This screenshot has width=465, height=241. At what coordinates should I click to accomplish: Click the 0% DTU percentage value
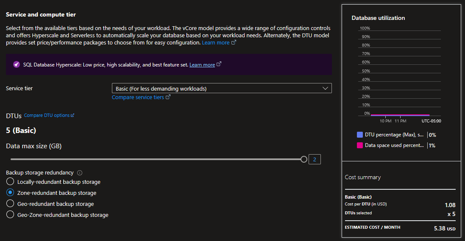(x=432, y=135)
